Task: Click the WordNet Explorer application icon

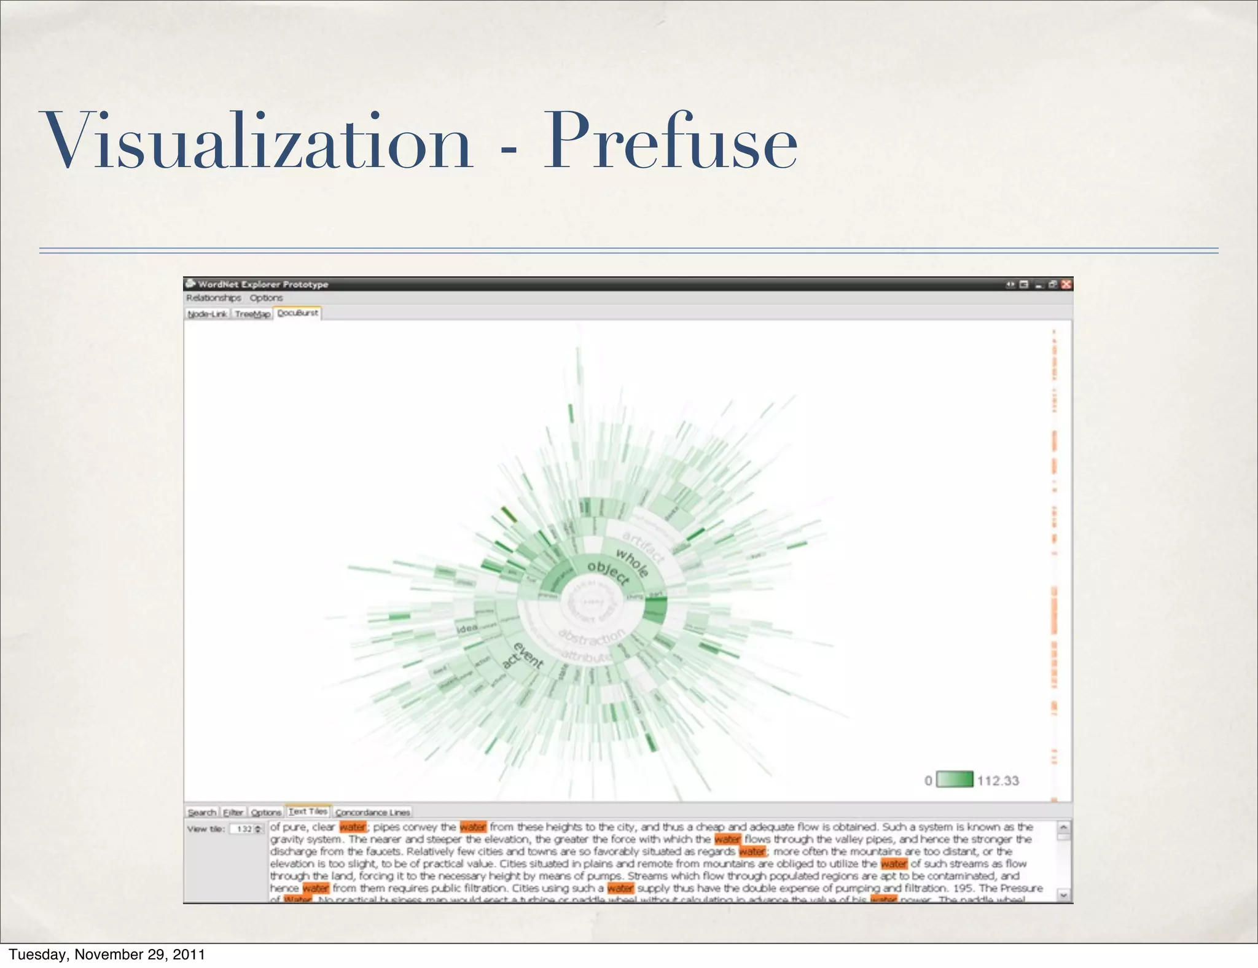Action: click(x=190, y=284)
